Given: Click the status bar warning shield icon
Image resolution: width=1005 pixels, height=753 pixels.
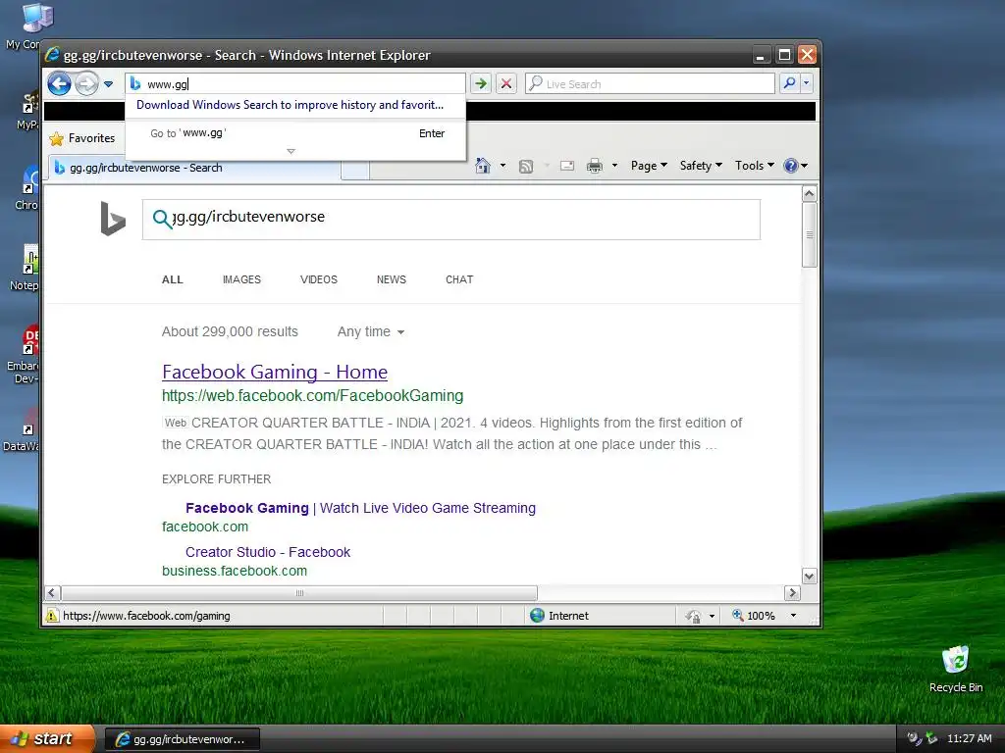Looking at the screenshot, I should coord(52,616).
